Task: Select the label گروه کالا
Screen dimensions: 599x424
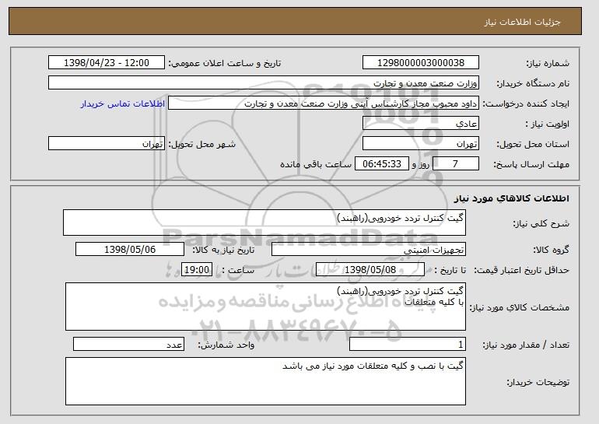Action: click(551, 251)
